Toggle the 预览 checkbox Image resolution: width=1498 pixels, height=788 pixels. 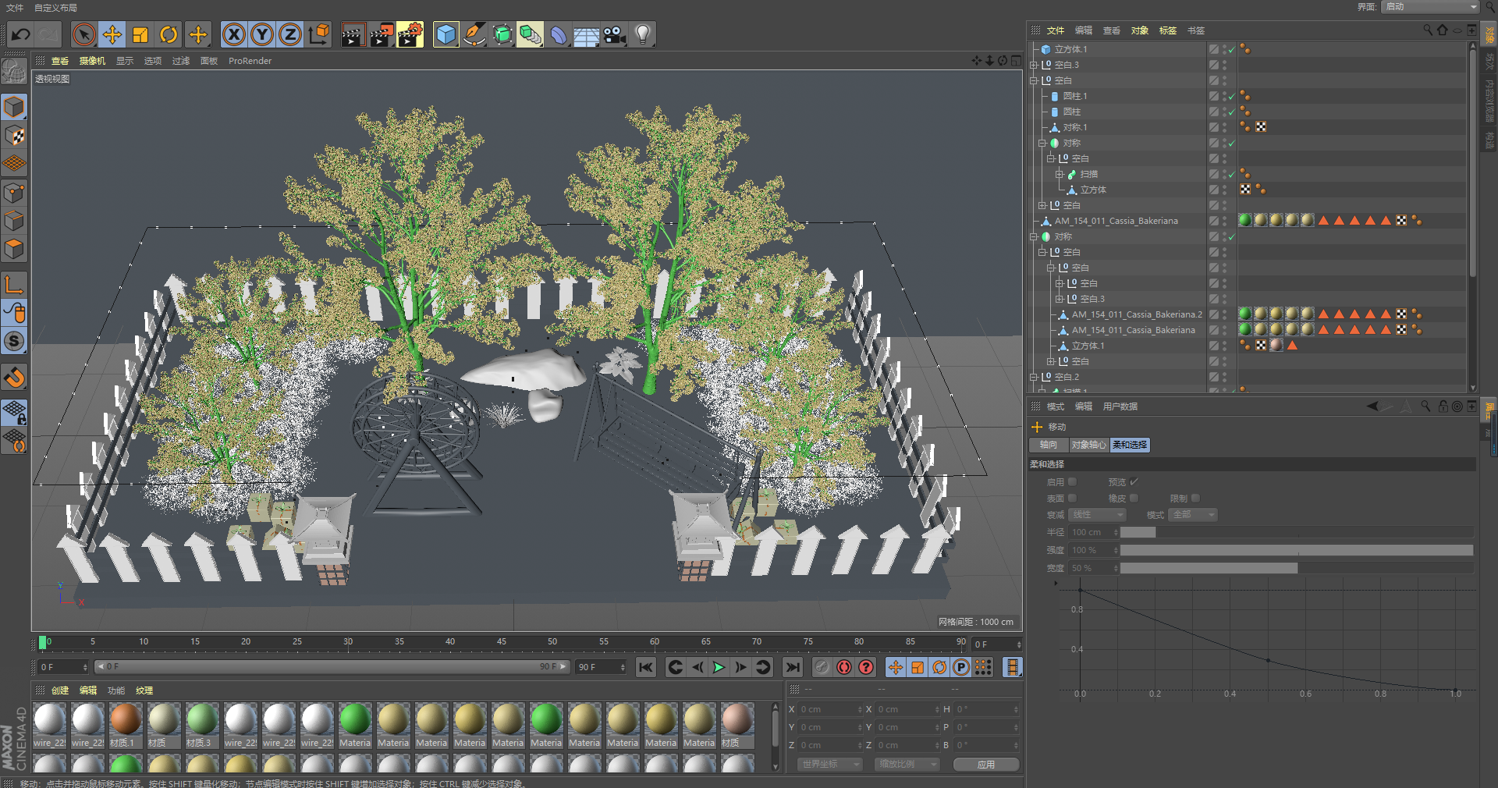coord(1134,481)
